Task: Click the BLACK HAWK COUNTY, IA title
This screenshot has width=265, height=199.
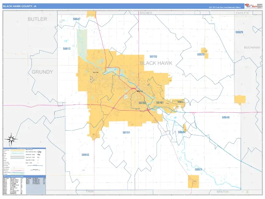Action: point(19,6)
